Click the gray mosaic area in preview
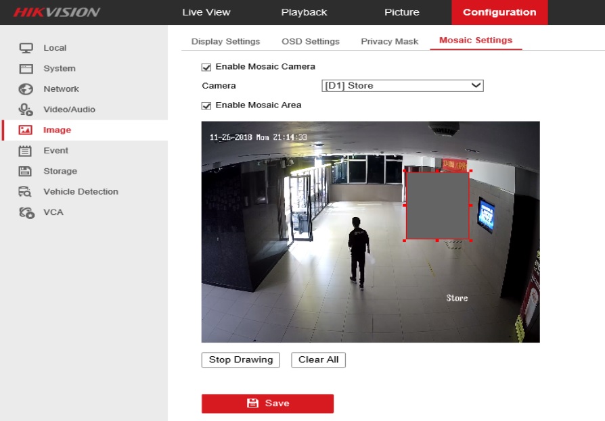Image resolution: width=605 pixels, height=421 pixels. 437,205
